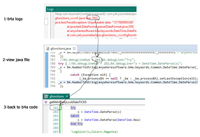Click log line 'gfunctions_vvvv6 (java line: 793)'
200x137 pixels.
pos(76,18)
